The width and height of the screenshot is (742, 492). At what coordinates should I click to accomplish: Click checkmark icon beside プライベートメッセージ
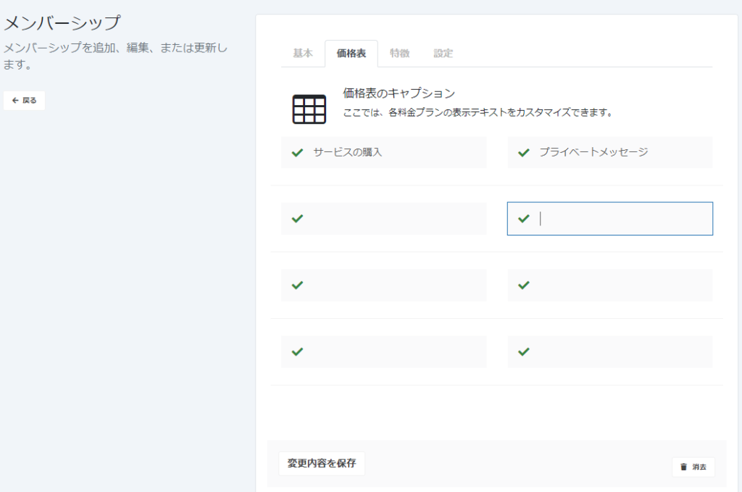coord(524,152)
